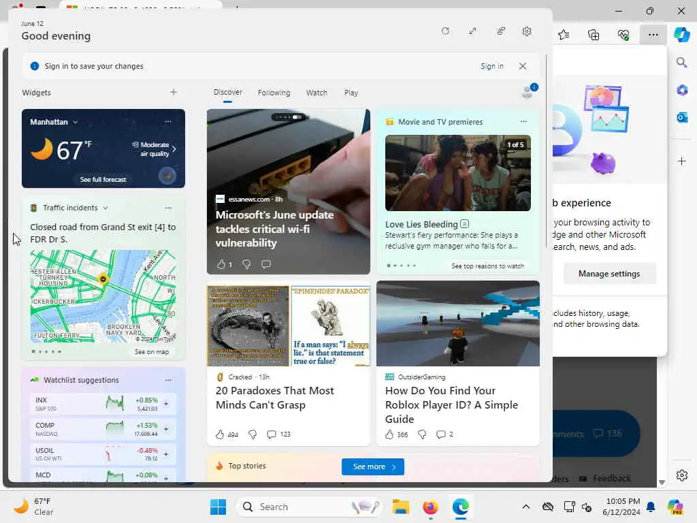The height and width of the screenshot is (523, 697).
Task: Open Movie and TV premieres options
Action: point(523,121)
